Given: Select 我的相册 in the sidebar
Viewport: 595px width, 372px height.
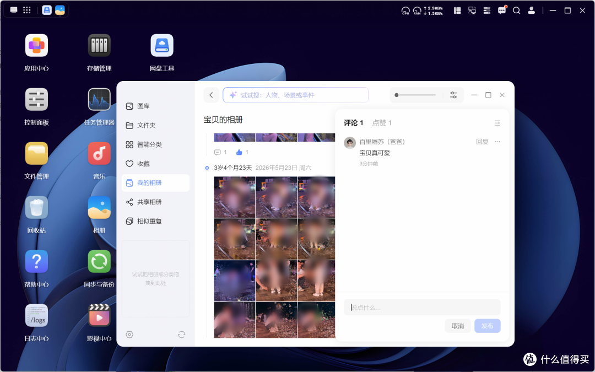Looking at the screenshot, I should tap(155, 183).
